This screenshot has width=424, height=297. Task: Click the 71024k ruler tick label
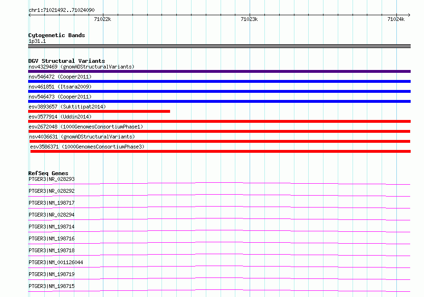[x=396, y=19]
